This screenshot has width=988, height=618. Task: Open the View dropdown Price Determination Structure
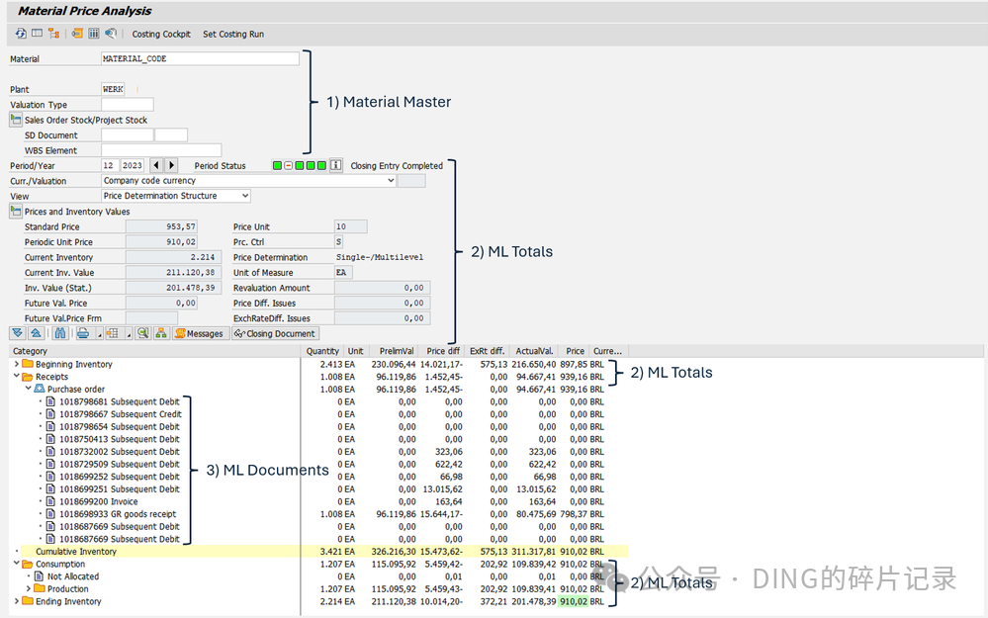[245, 196]
